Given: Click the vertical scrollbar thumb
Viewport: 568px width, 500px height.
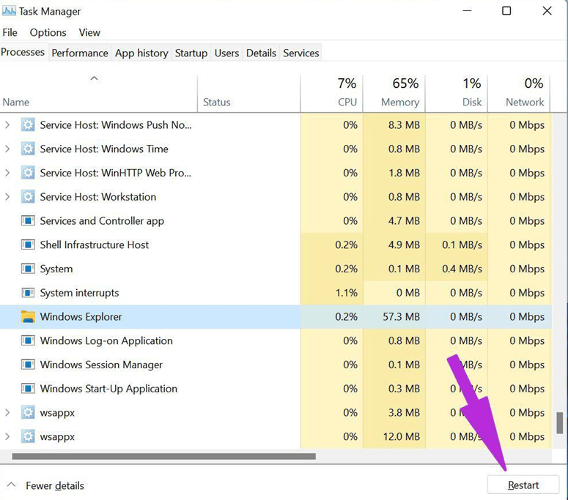Looking at the screenshot, I should (x=560, y=422).
